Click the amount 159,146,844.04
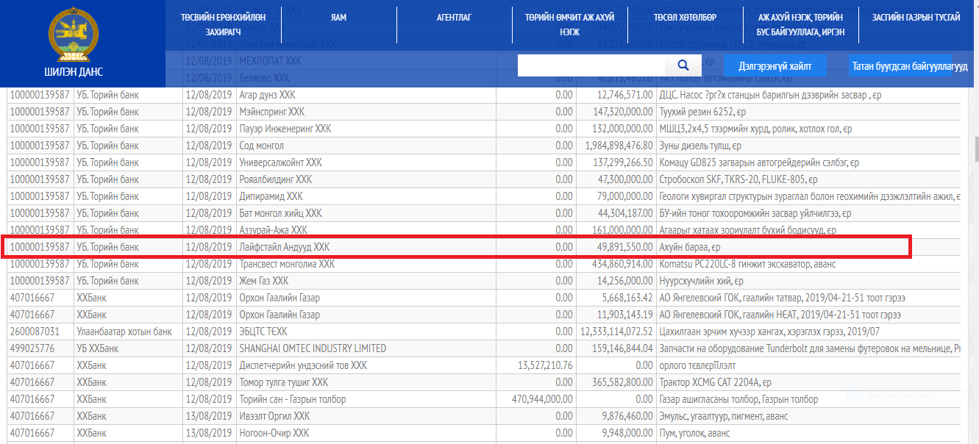Screen dimensions: 979x444 click(622, 348)
